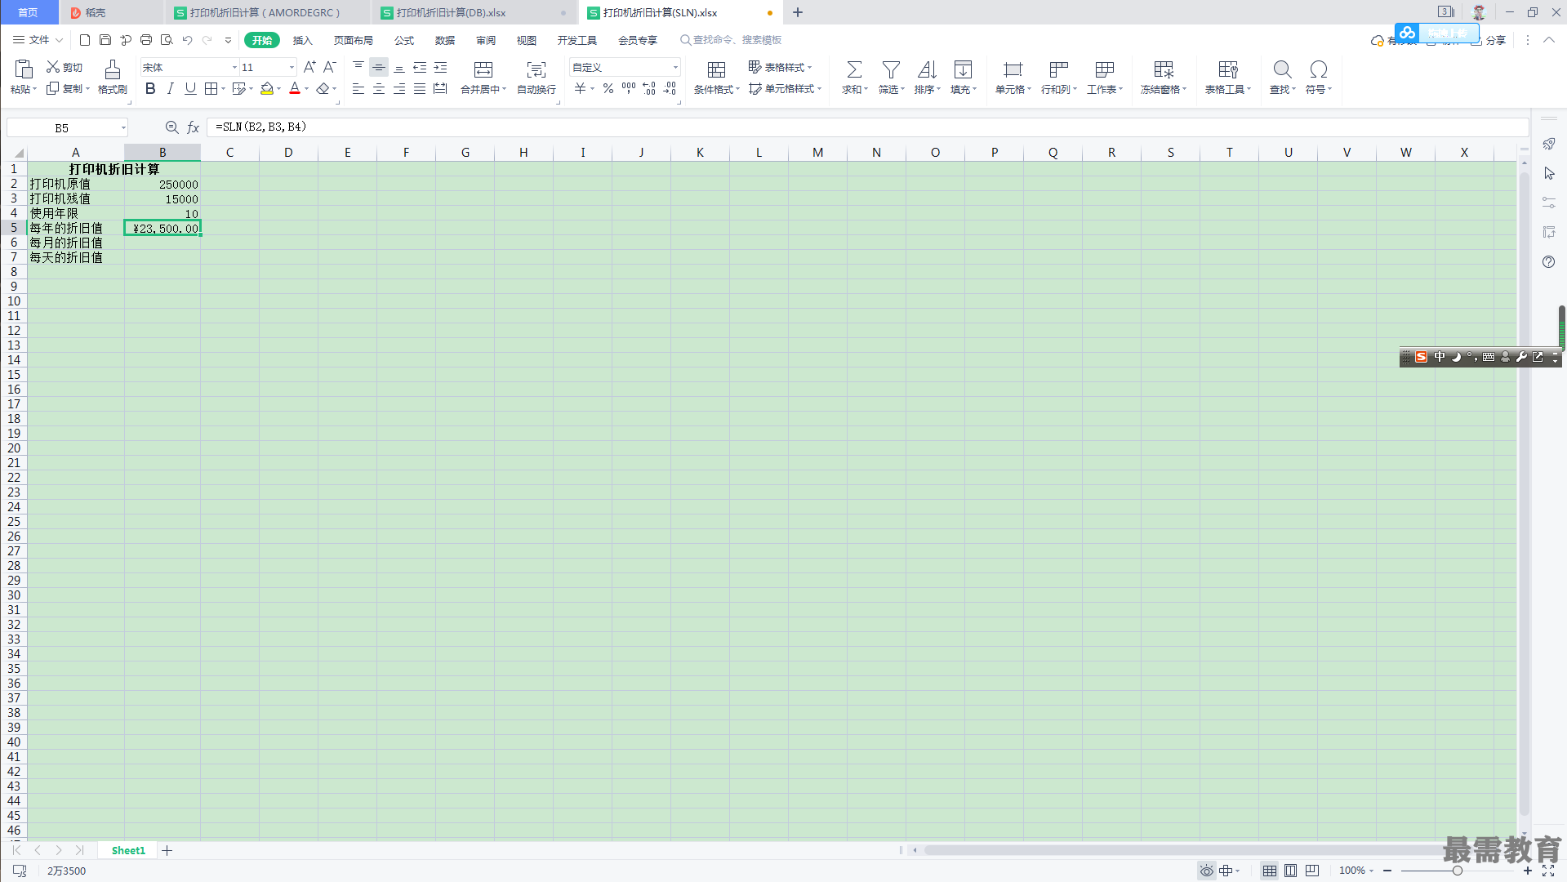Open a new document tab
This screenshot has width=1567, height=882.
click(x=798, y=12)
